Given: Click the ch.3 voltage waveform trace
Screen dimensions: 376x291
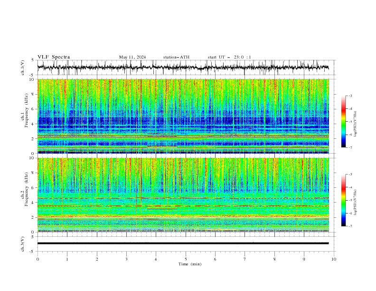Looking at the screenshot, I should 183,243.
